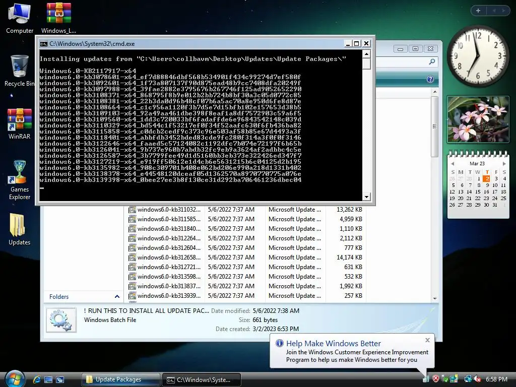
Task: Click the sidebar Add Gadgets plus button
Action: pos(478,11)
